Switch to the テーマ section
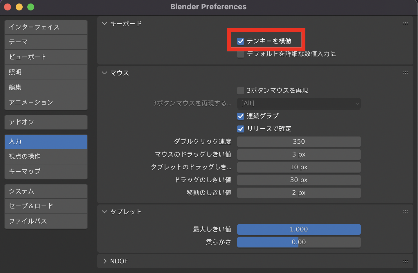This screenshot has width=418, height=273. tap(46, 42)
